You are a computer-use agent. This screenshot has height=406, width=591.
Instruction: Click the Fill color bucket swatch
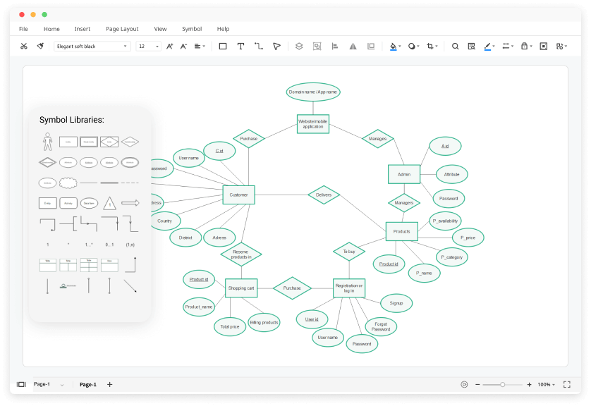(393, 45)
